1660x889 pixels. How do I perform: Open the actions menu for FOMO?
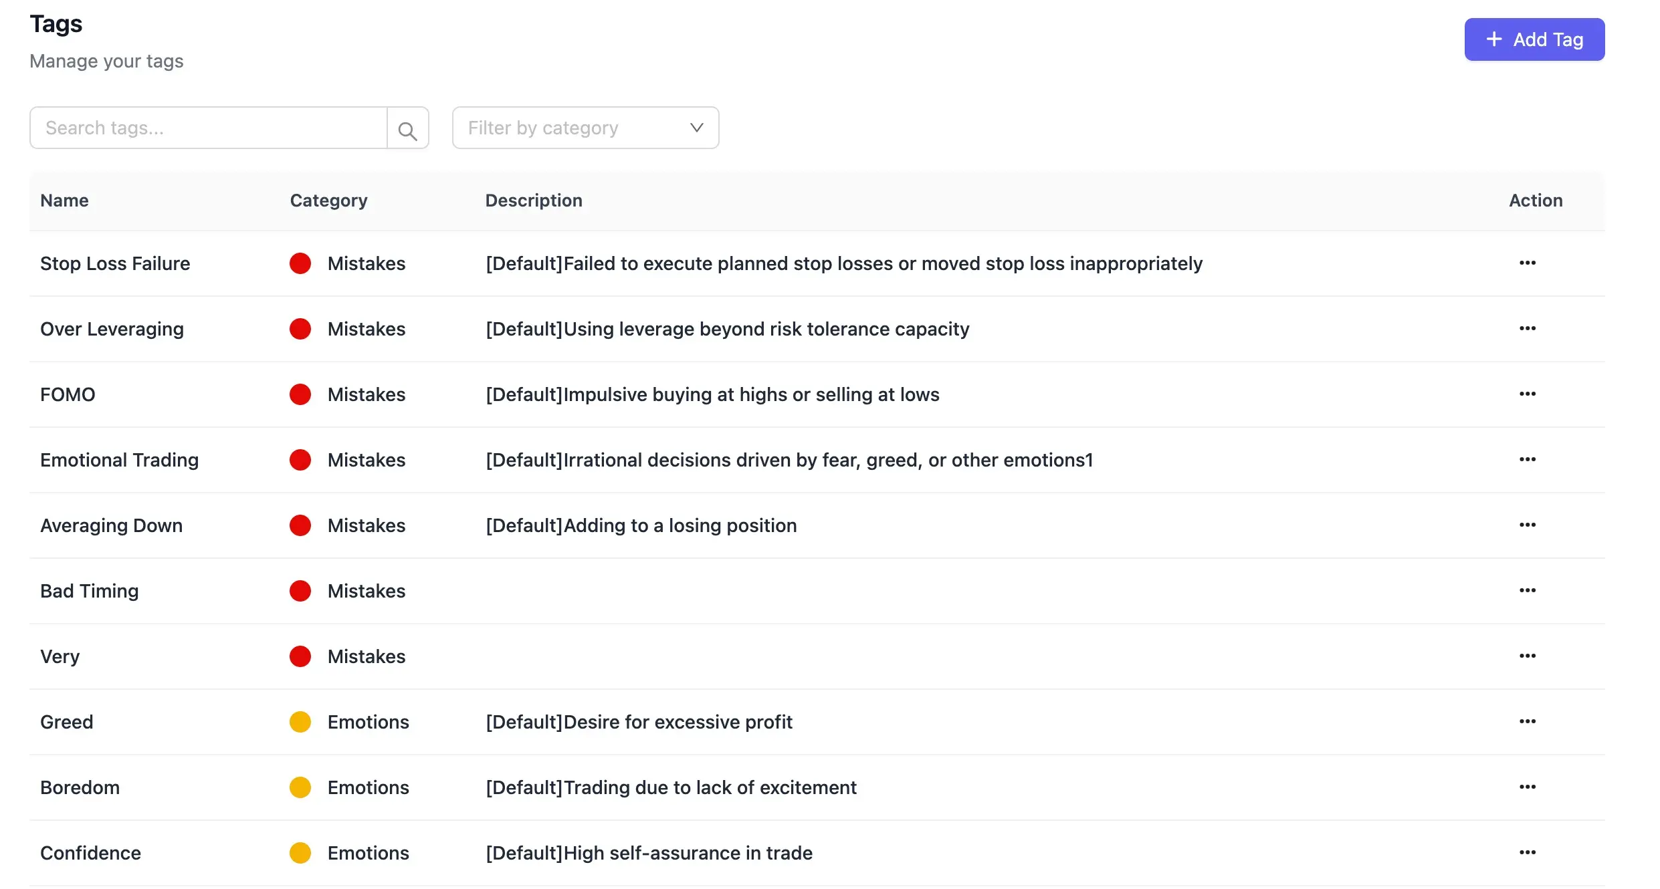point(1528,394)
